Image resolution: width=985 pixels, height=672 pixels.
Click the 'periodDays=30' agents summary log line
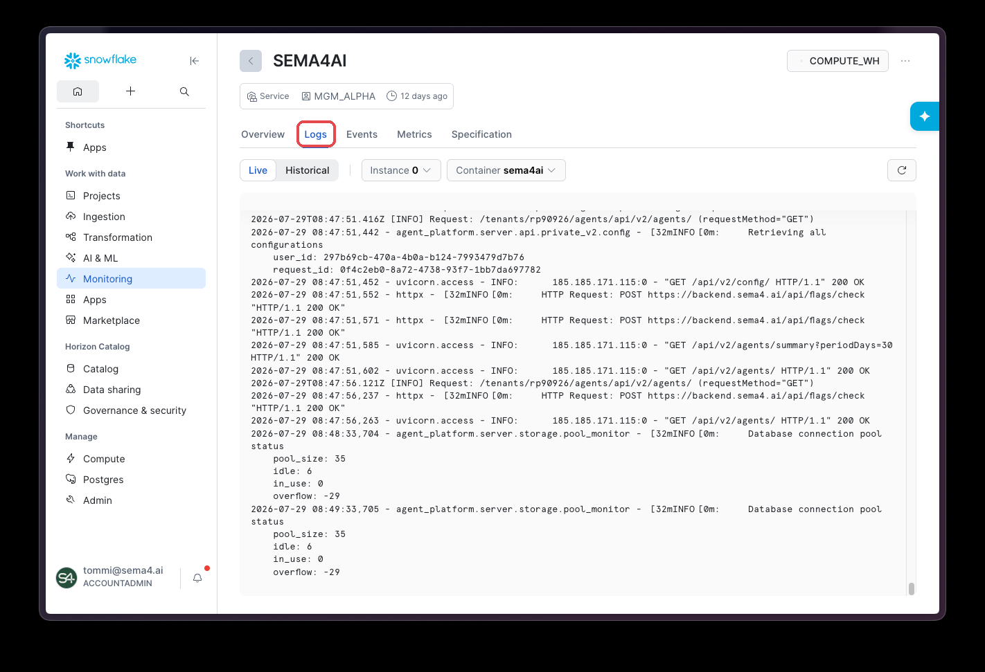coord(571,352)
